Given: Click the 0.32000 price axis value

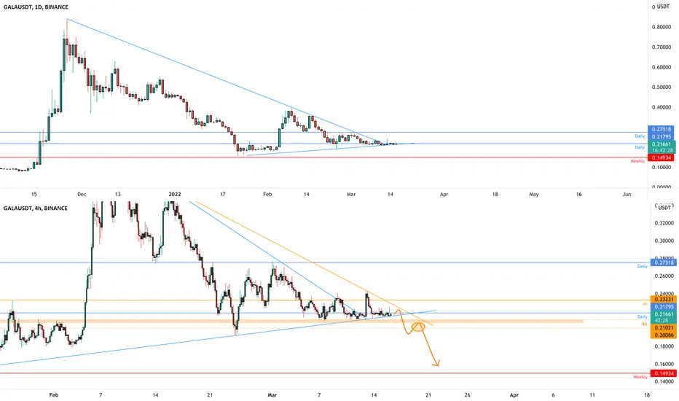Looking at the screenshot, I should coord(664,223).
